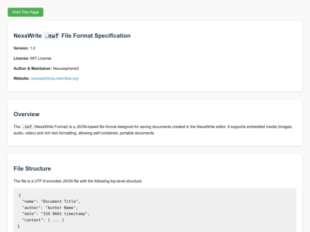
Task: Click the Overview description paragraph
Action: (x=153, y=130)
